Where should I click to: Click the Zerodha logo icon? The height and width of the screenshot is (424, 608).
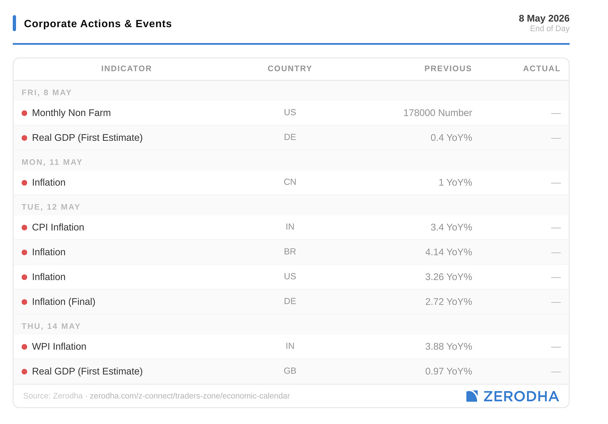click(472, 396)
